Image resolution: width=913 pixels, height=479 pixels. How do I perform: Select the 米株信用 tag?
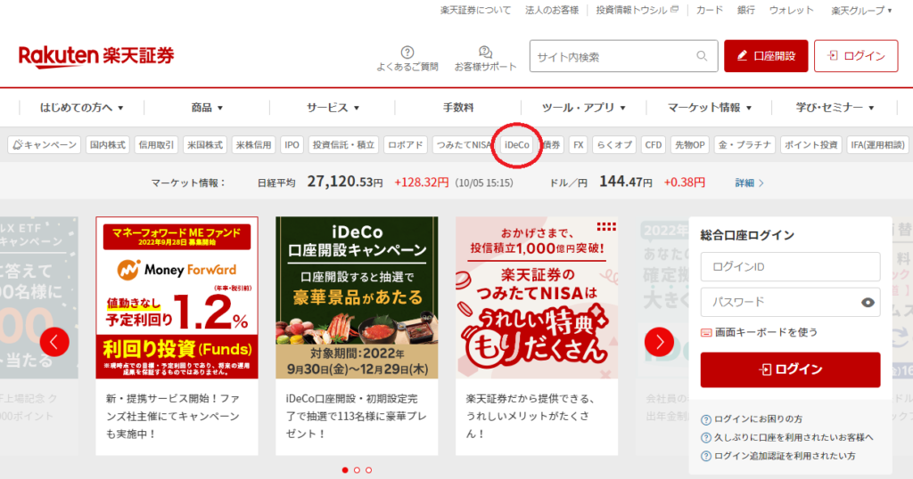(x=254, y=145)
